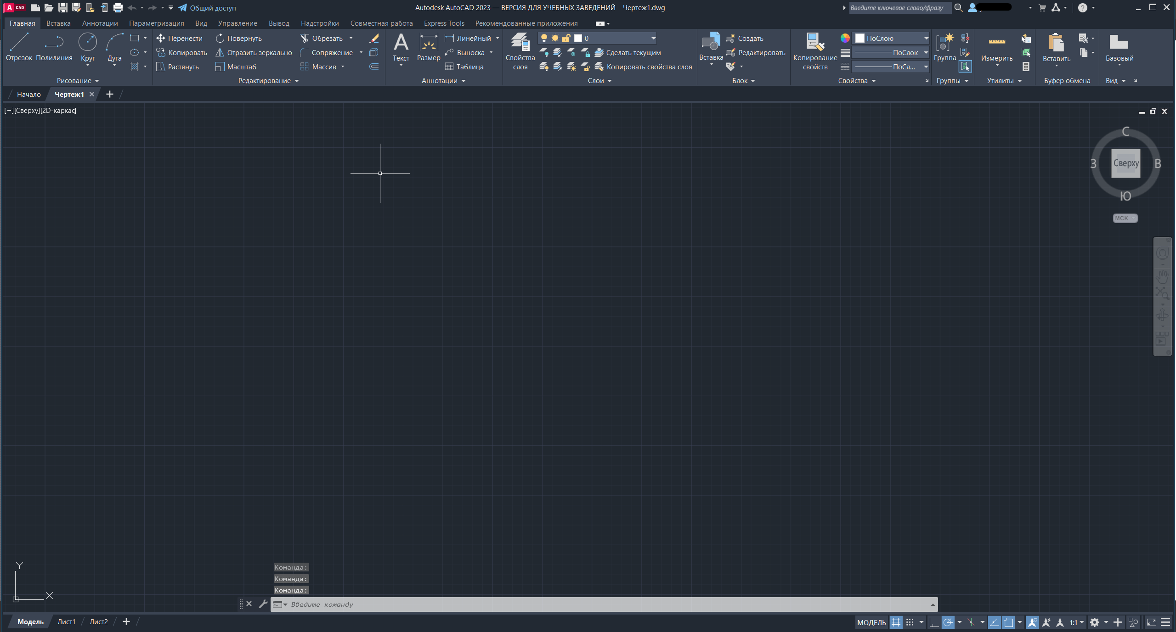Open the Линейный dimension dropdown arrow
Viewport: 1176px width, 632px height.
(x=498, y=38)
